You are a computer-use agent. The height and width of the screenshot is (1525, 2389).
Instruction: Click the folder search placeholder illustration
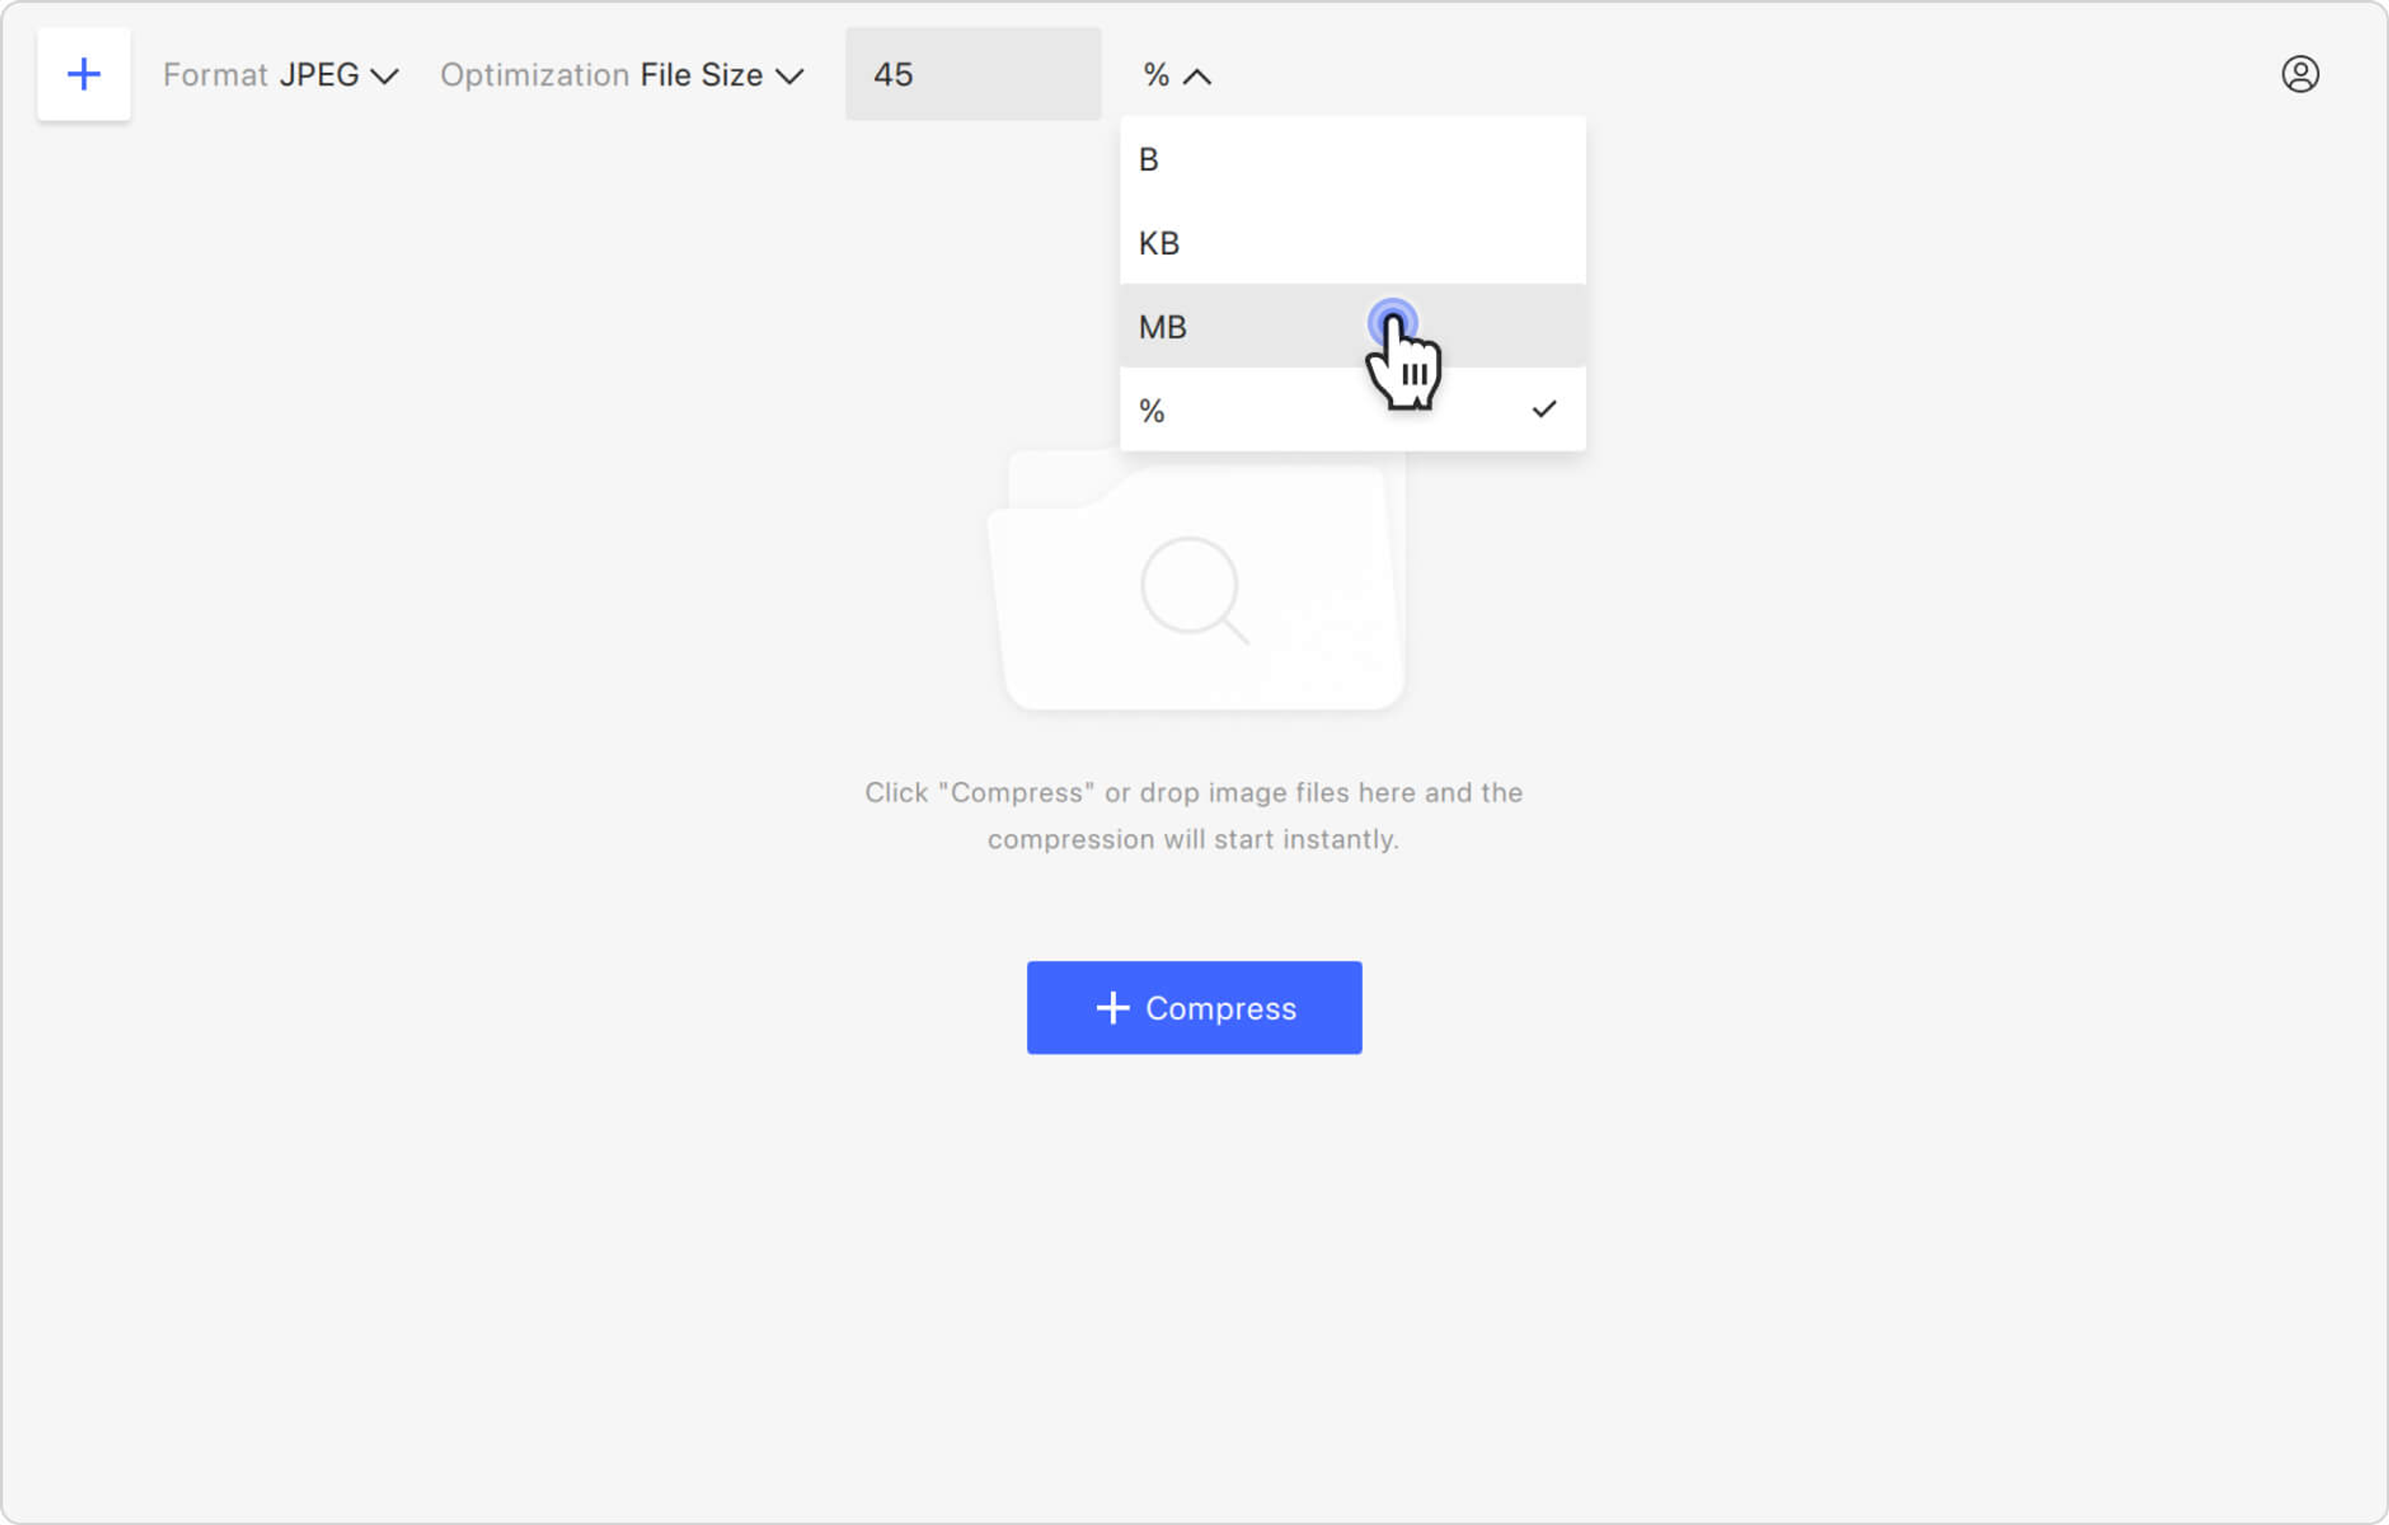coord(1196,579)
